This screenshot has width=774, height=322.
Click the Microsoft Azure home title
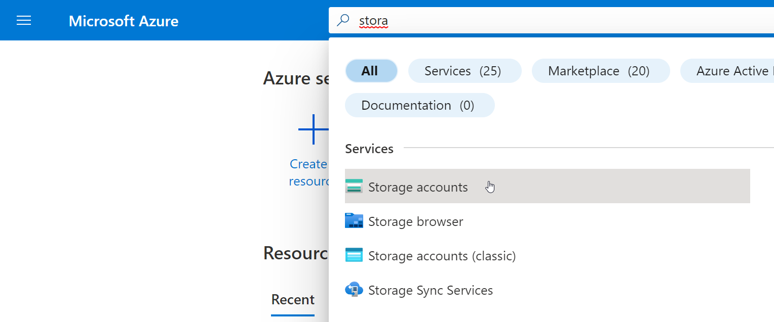[124, 21]
